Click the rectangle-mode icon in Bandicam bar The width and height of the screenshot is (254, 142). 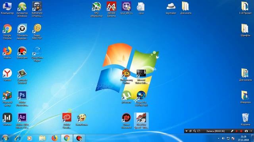coord(199,131)
